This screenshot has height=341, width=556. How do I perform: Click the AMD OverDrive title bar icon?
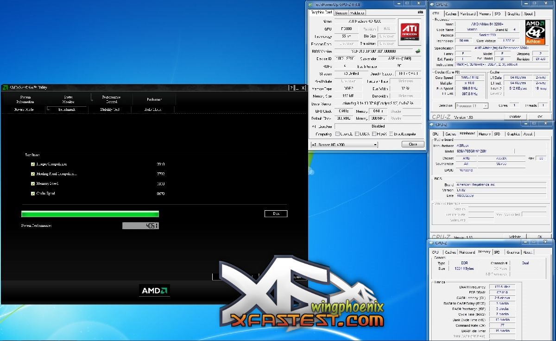point(5,88)
